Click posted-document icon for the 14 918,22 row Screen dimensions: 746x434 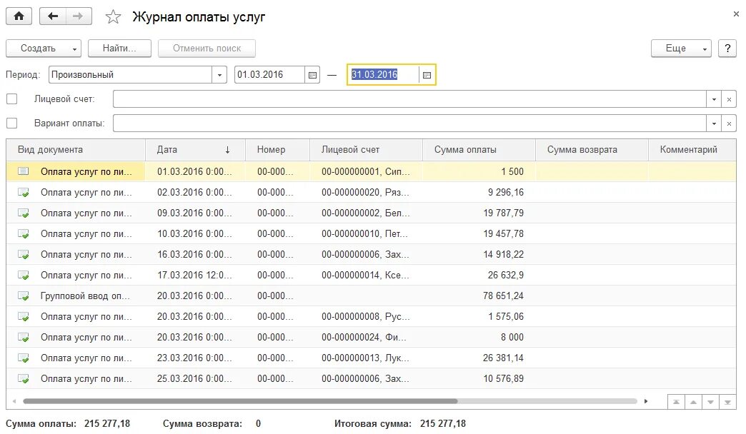24,254
